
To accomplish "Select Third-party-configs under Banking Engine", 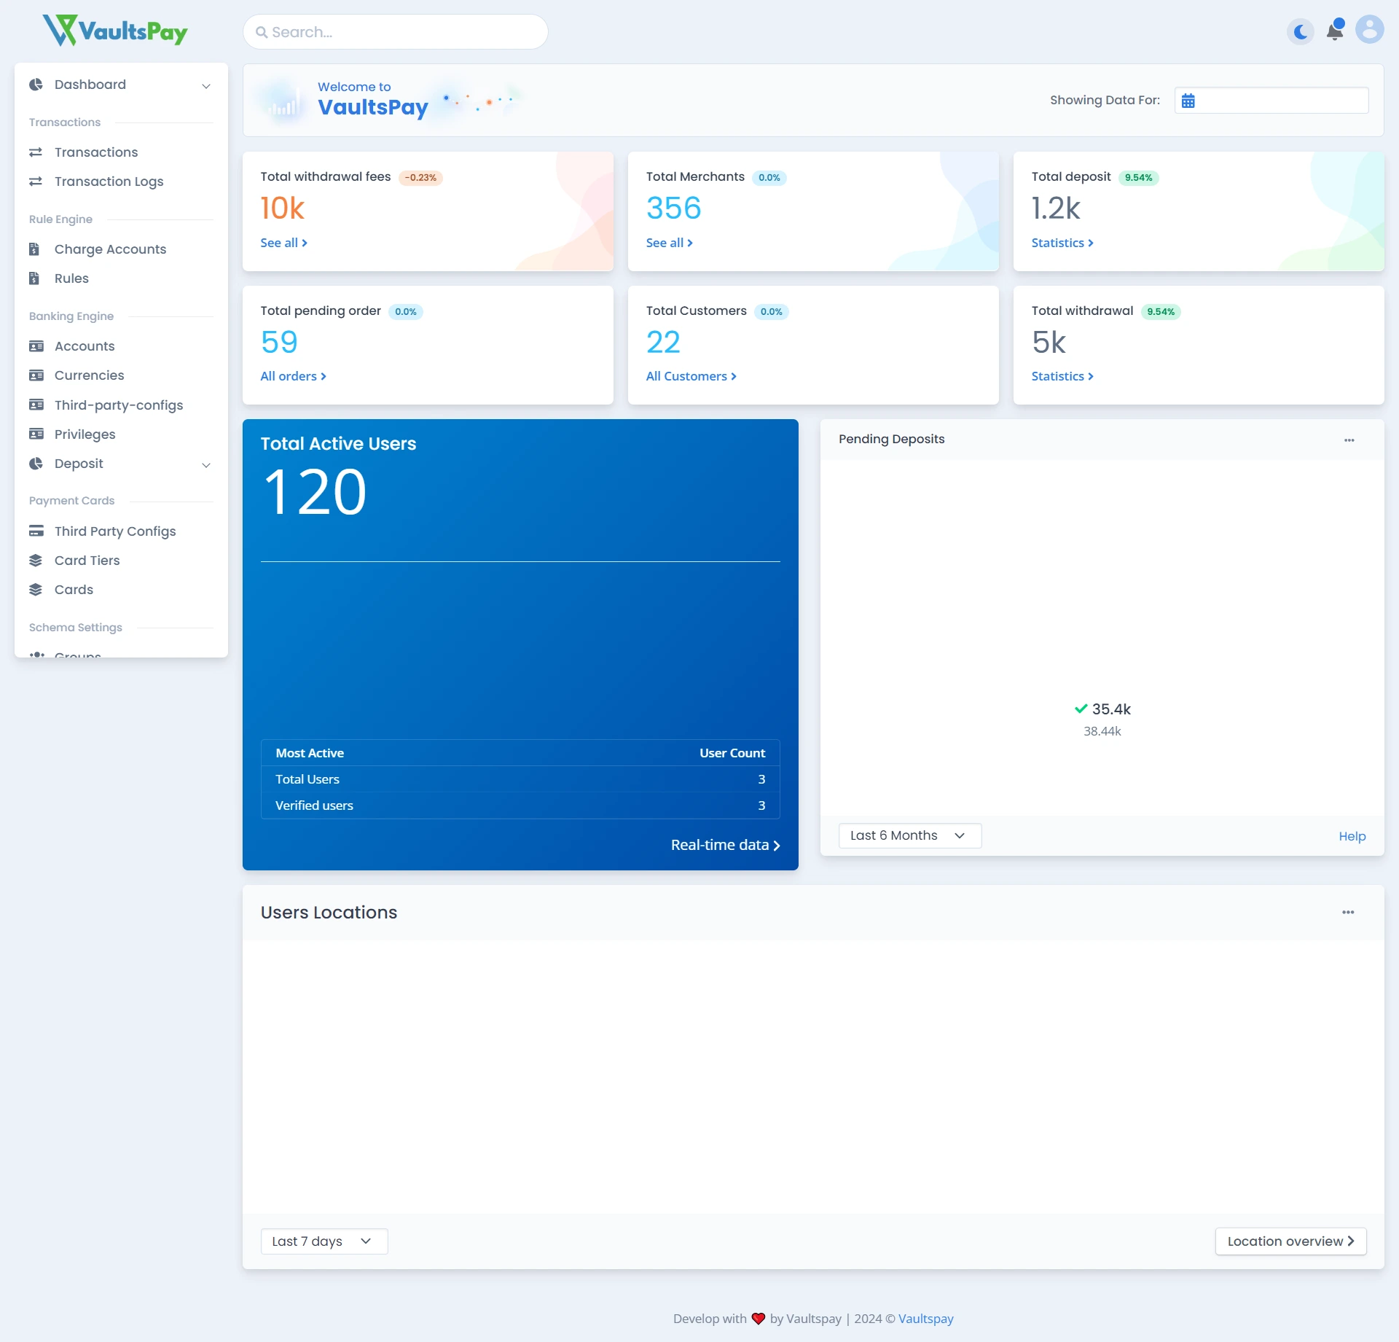I will coord(118,405).
